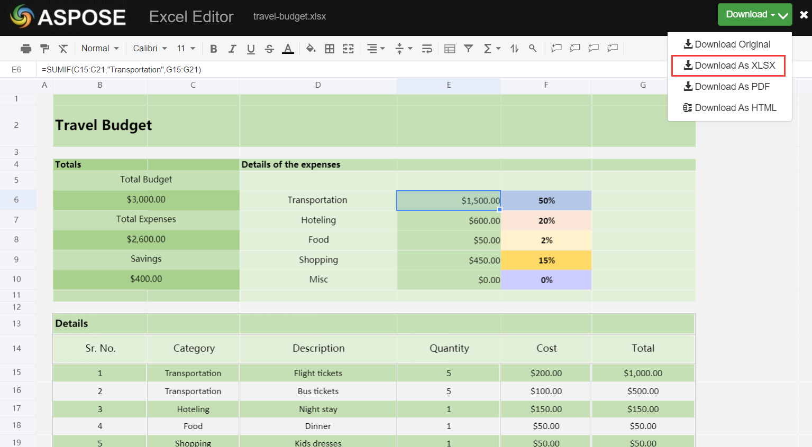Image resolution: width=812 pixels, height=447 pixels.
Task: Click the Print icon in toolbar
Action: tap(26, 49)
